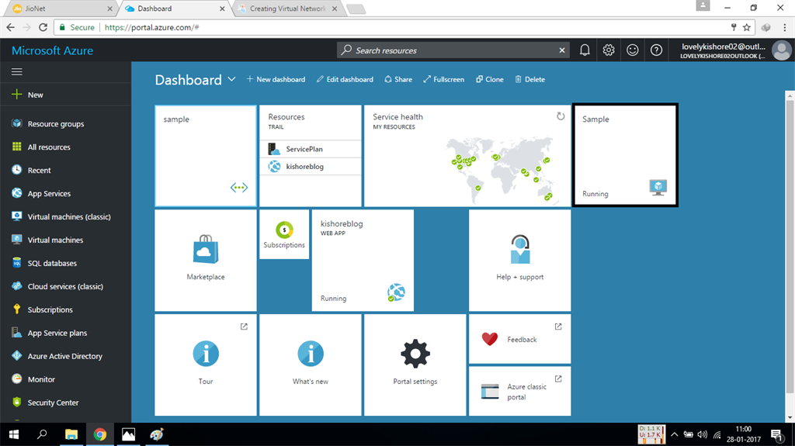Click the Subscriptions key icon in sidebar

tap(17, 309)
